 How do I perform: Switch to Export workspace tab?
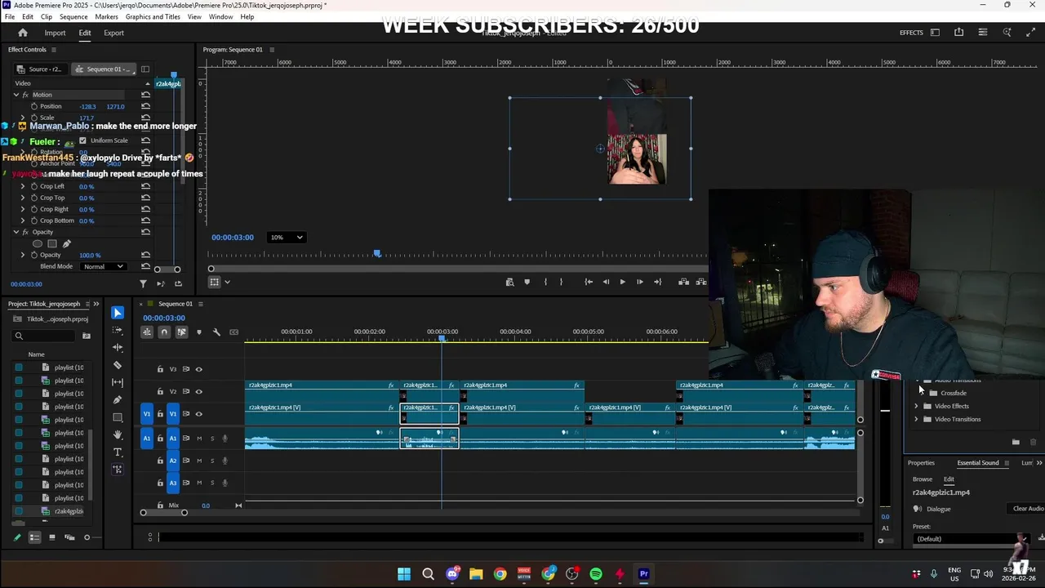pyautogui.click(x=113, y=33)
